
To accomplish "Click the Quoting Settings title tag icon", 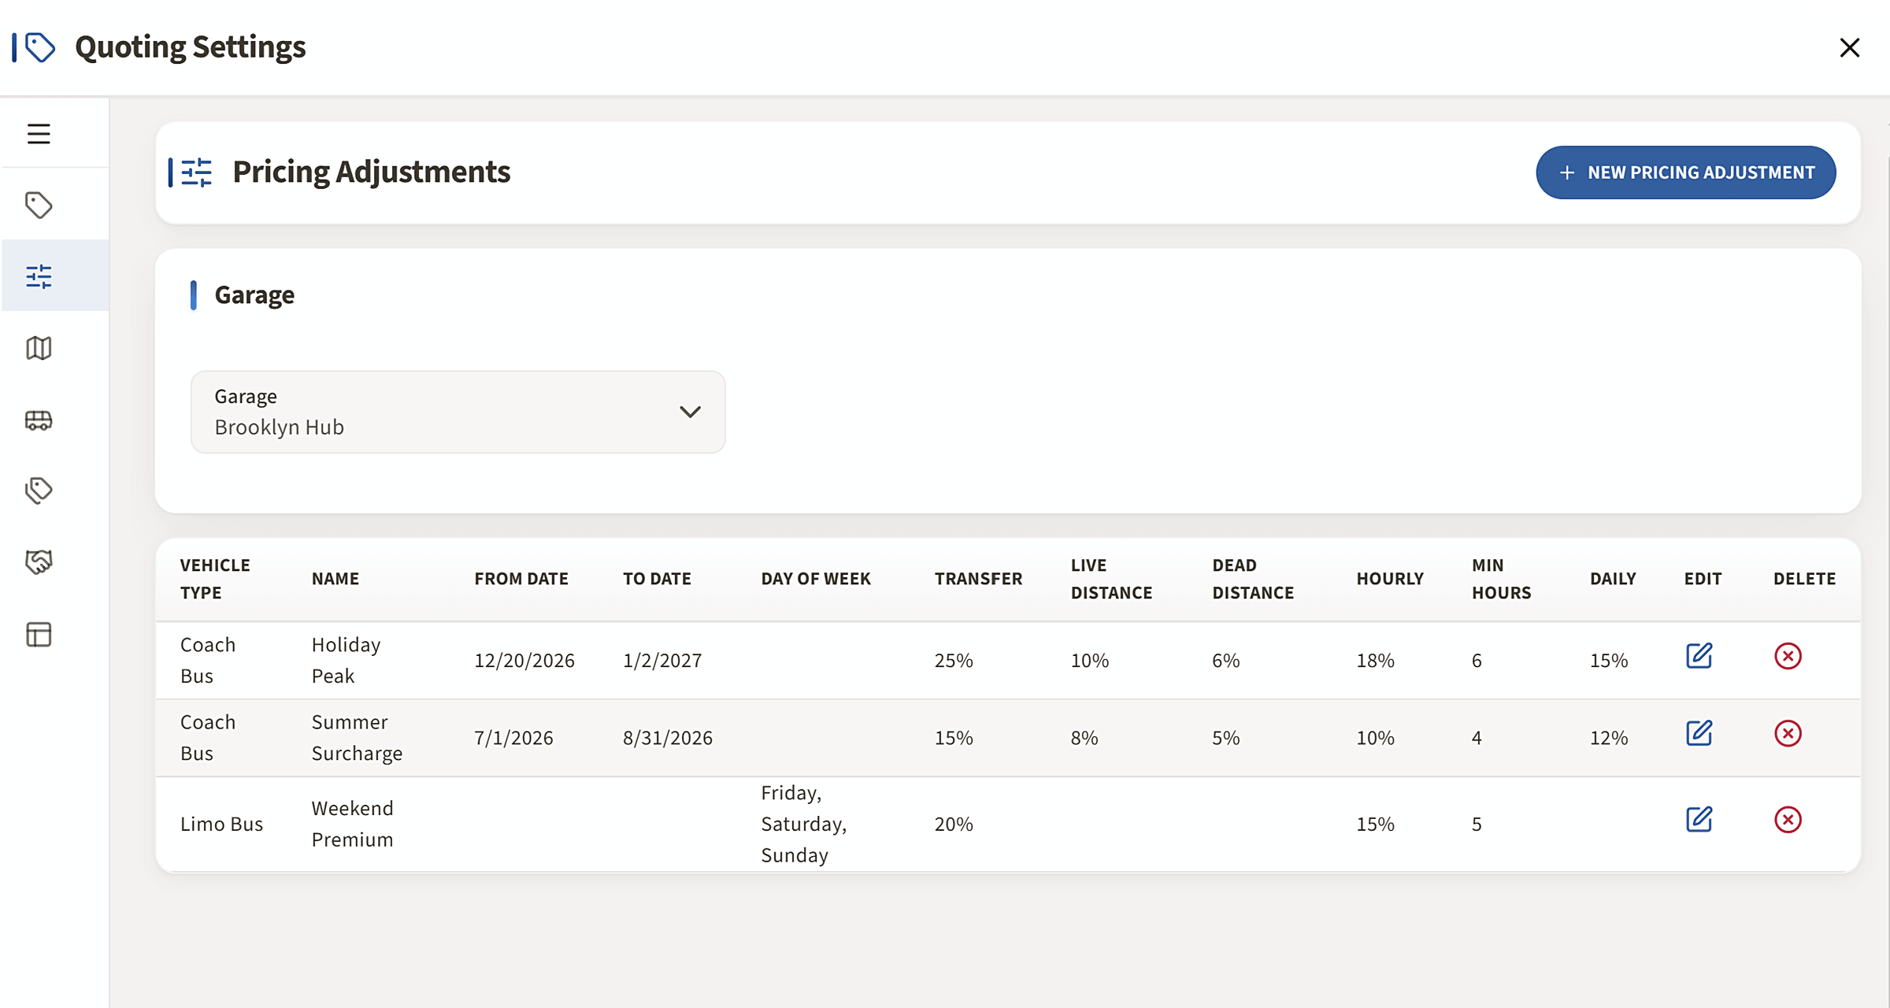I will (39, 47).
